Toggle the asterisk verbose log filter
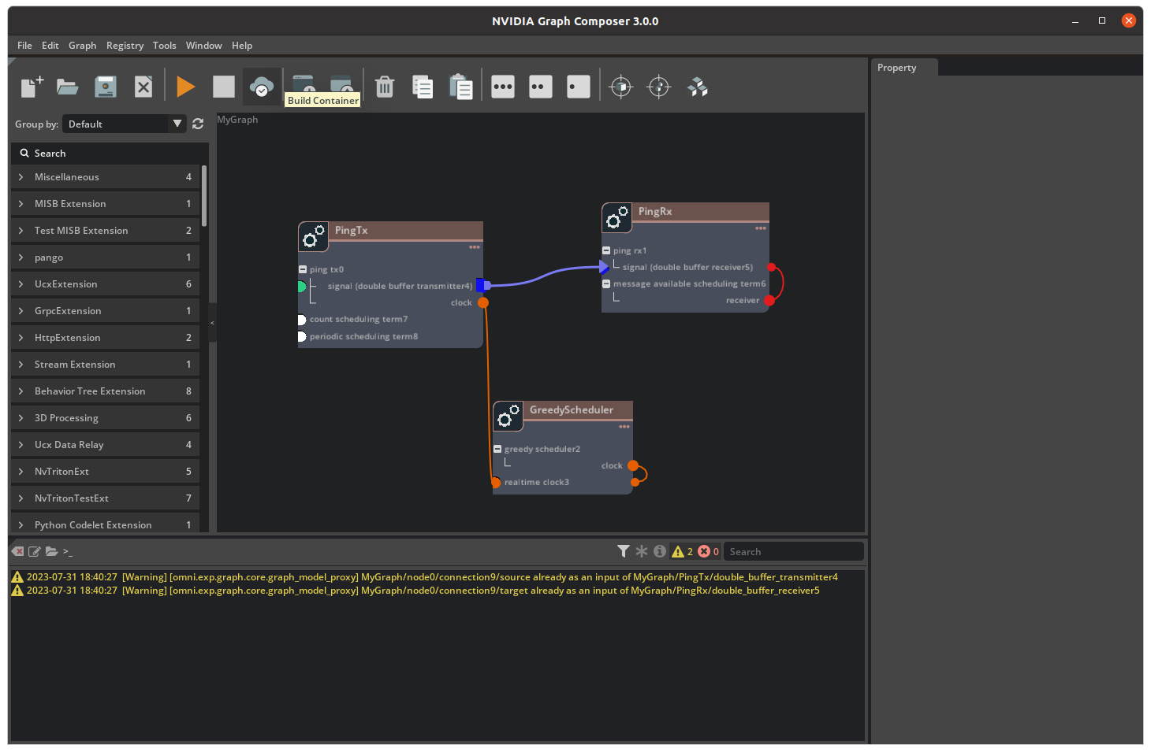 click(642, 551)
